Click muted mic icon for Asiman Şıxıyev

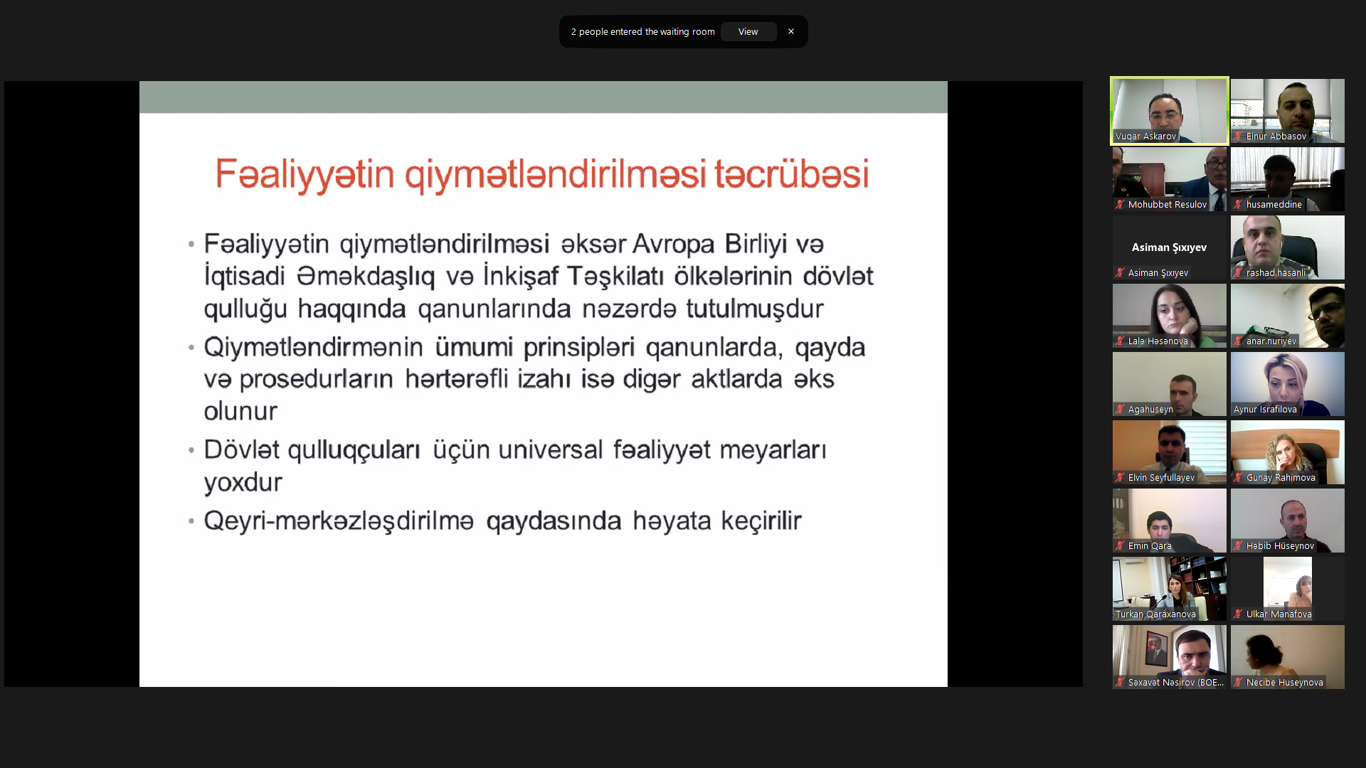coord(1120,272)
